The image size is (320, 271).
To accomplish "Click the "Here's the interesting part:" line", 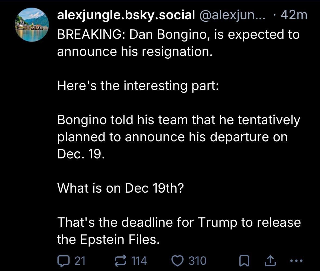I will point(138,85).
